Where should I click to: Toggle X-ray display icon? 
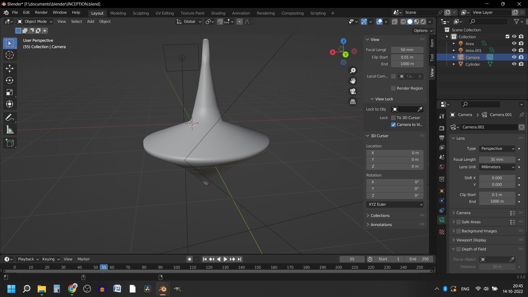click(x=395, y=21)
